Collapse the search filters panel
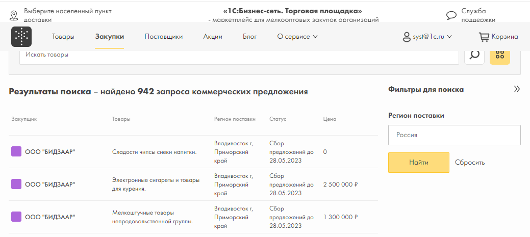This screenshot has height=237, width=530. [517, 89]
